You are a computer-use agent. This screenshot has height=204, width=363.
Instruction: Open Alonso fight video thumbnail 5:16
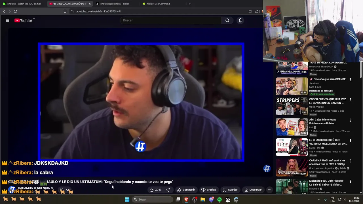pyautogui.click(x=292, y=68)
